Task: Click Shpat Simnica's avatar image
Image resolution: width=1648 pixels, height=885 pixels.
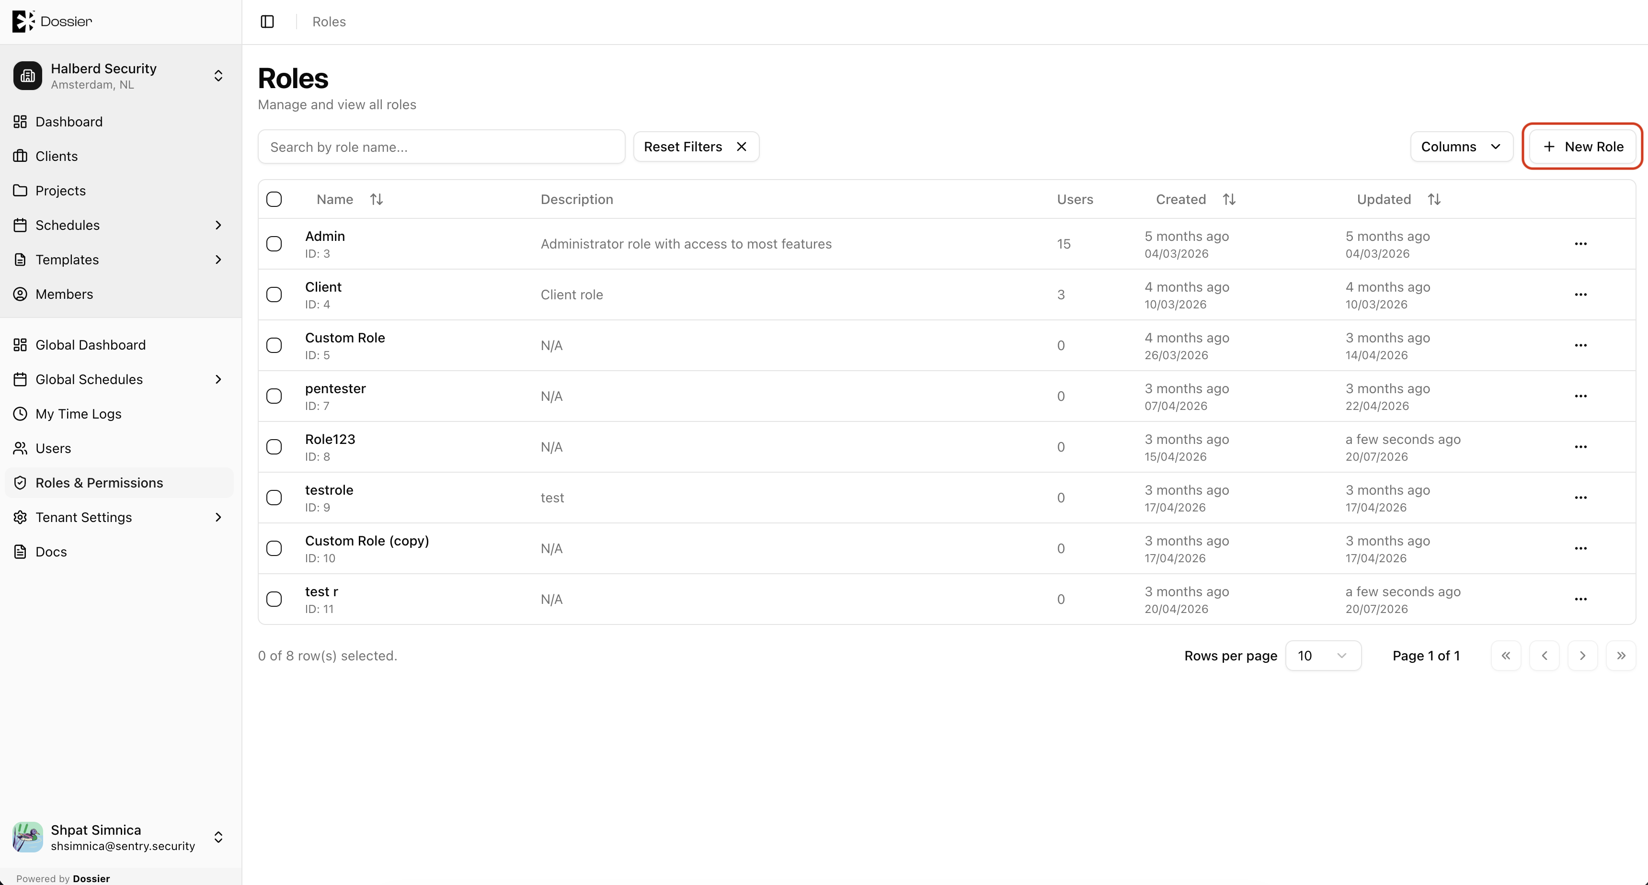Action: click(x=27, y=837)
